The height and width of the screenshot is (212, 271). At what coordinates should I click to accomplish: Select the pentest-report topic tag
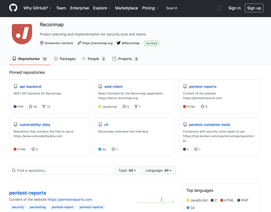click(62, 207)
